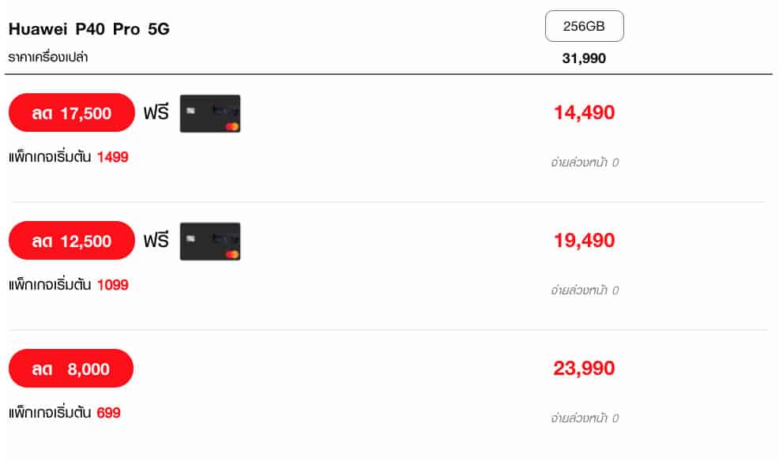779x461 pixels.
Task: Click the credit card image beside ลด 17,500
Action: pyautogui.click(x=210, y=114)
